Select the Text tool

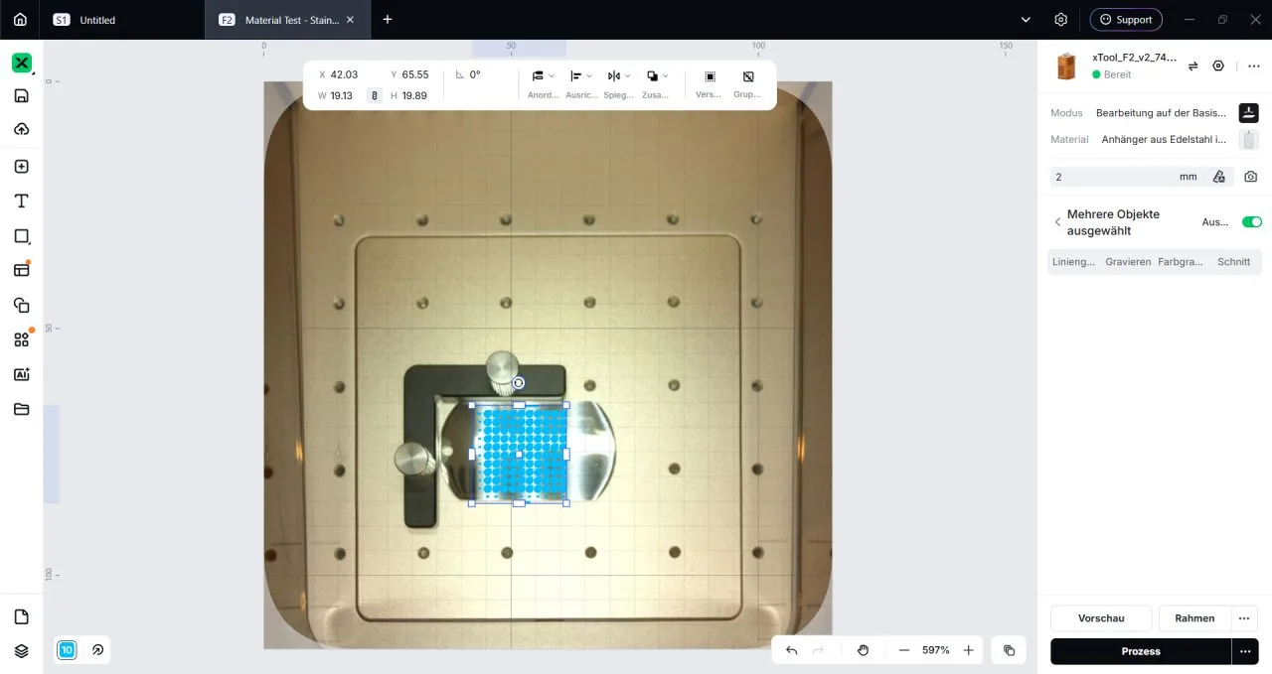(22, 201)
